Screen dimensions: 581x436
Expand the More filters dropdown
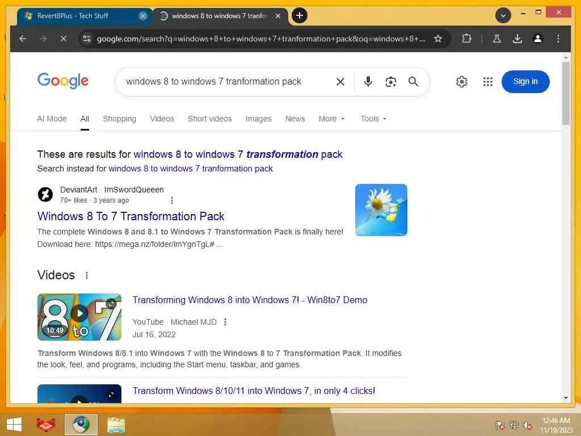tap(331, 119)
